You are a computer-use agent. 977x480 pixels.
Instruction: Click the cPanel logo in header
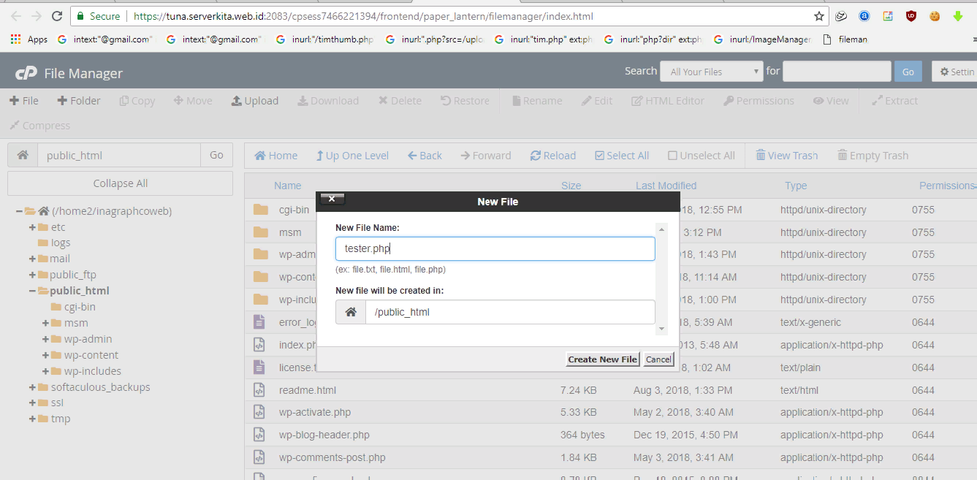pyautogui.click(x=26, y=73)
